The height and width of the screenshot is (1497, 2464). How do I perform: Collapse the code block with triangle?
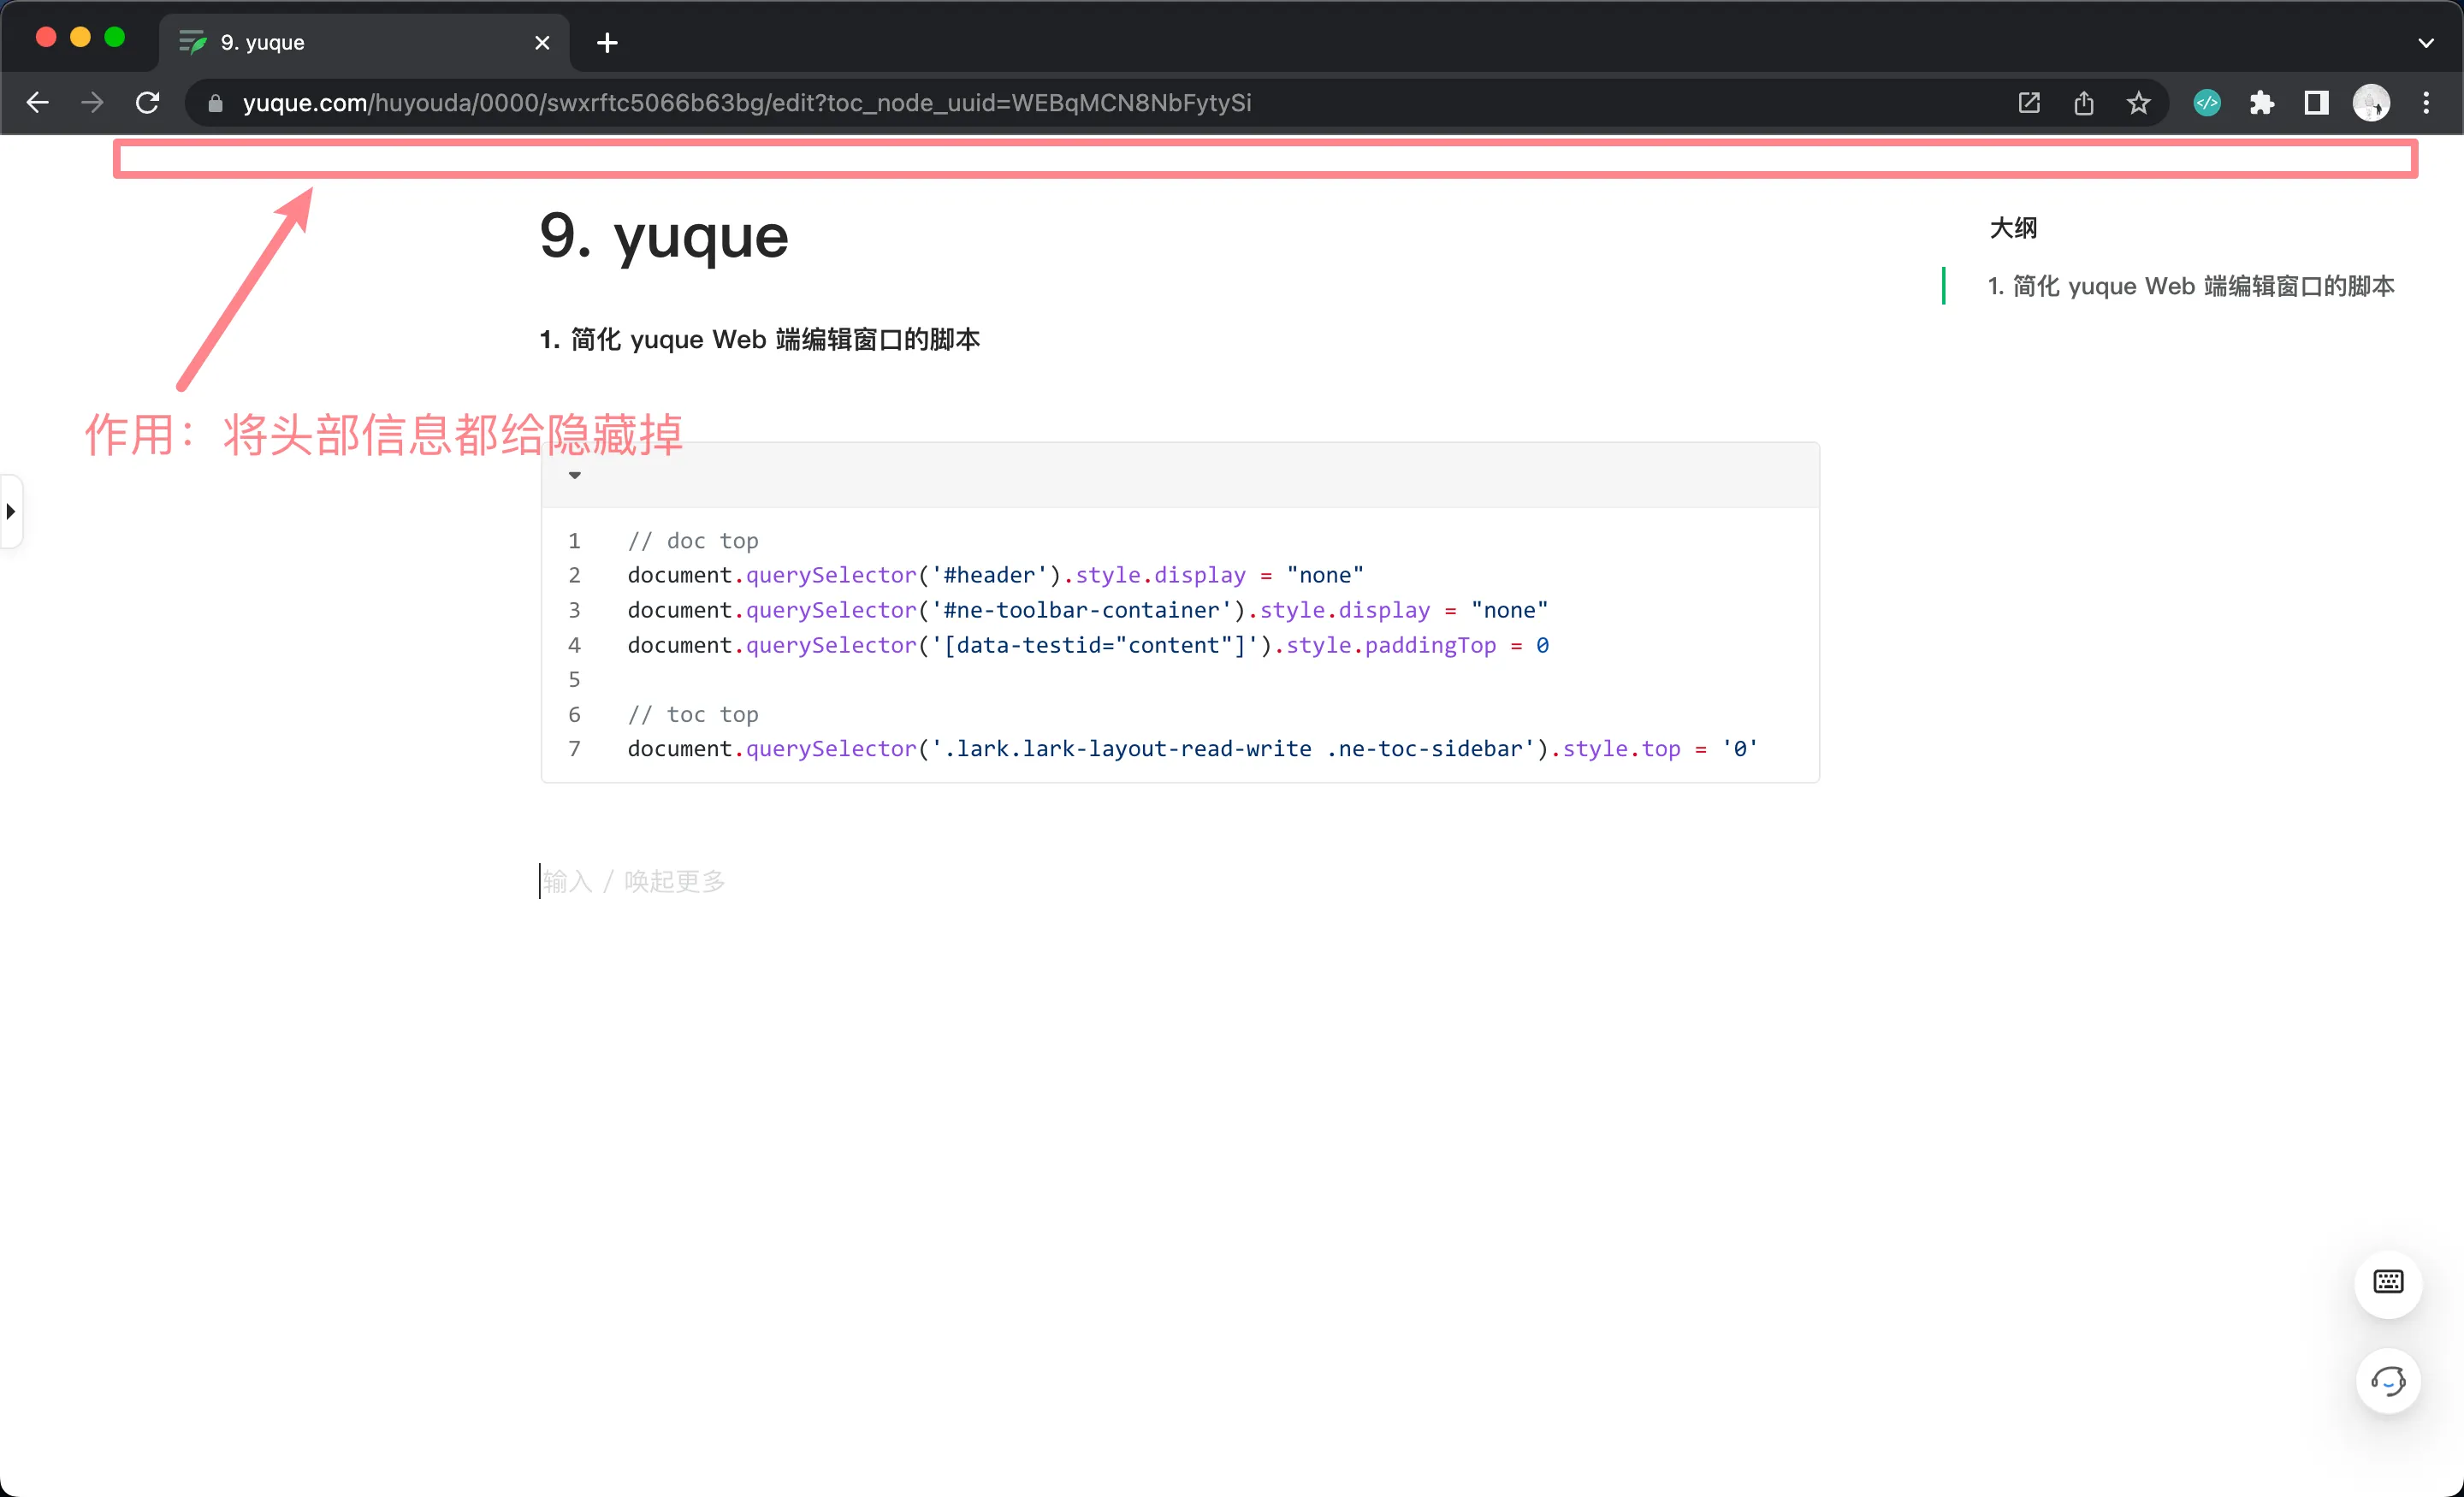[x=574, y=475]
